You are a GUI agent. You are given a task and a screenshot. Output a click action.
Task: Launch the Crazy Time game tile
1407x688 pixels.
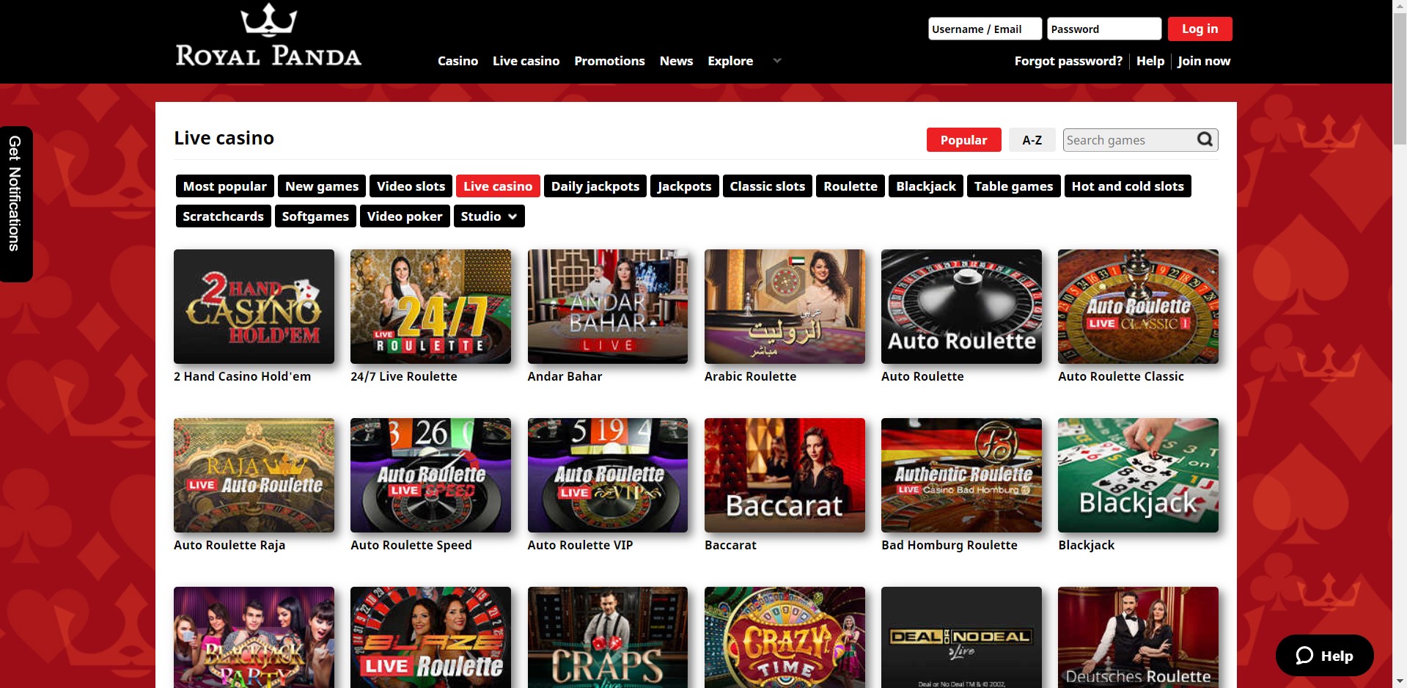coord(785,637)
